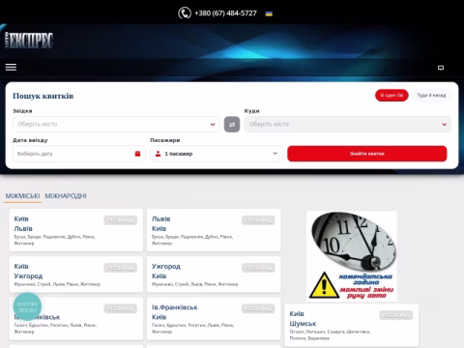Viewport: 464px width, 348px height.
Task: Select the Ів.Франківськ Київ route card
Action: tap(214, 319)
